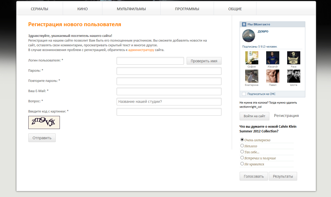This screenshot has height=197, width=331.
Task: Click the login username input field
Action: 150,61
